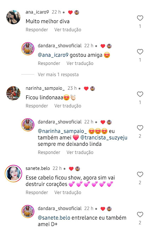
Task: Like dandara's reply mentioning @trancista_suzyeju
Action: [x=140, y=128]
